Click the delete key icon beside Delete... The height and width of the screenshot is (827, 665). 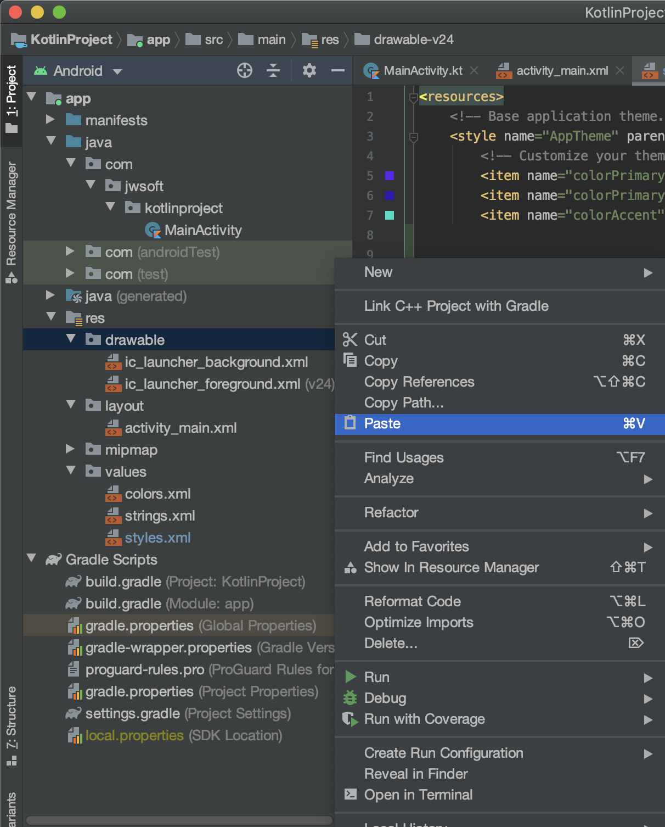pos(636,642)
